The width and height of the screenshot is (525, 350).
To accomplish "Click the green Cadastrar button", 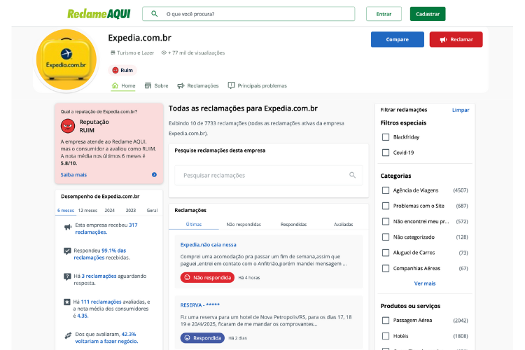I will [x=428, y=14].
